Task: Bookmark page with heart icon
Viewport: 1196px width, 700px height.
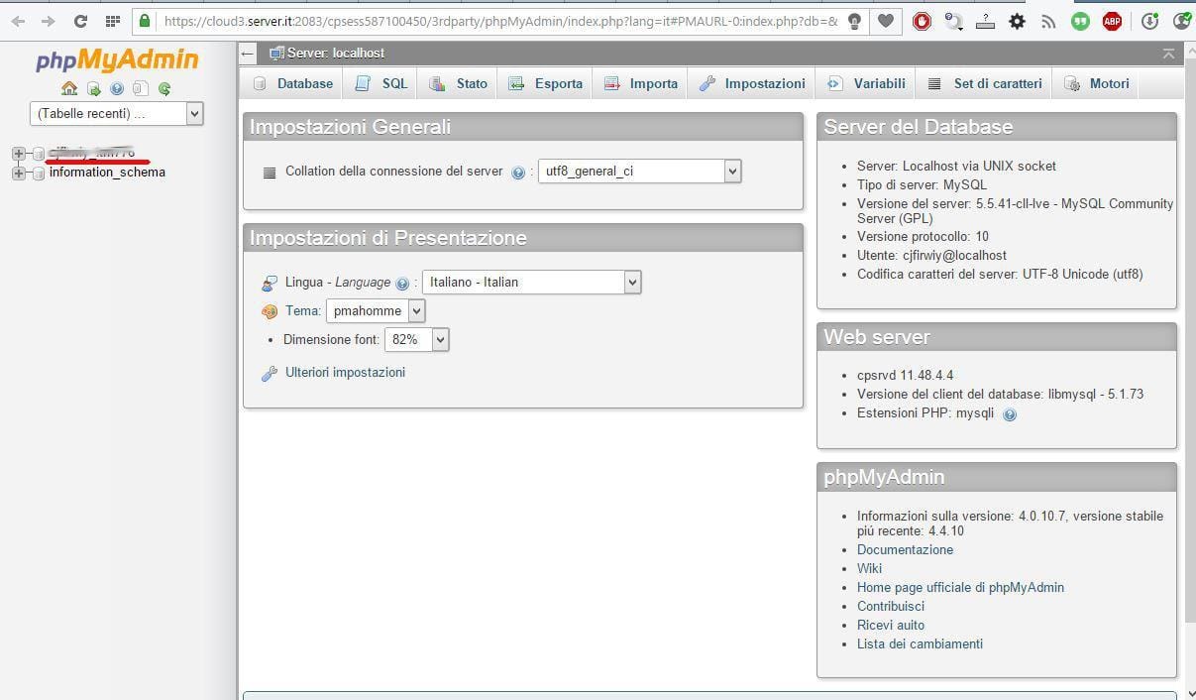Action: tap(886, 21)
